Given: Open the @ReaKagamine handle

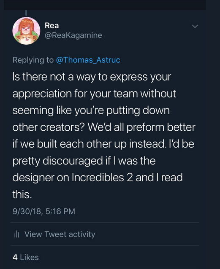Looking at the screenshot, I should 73,35.
